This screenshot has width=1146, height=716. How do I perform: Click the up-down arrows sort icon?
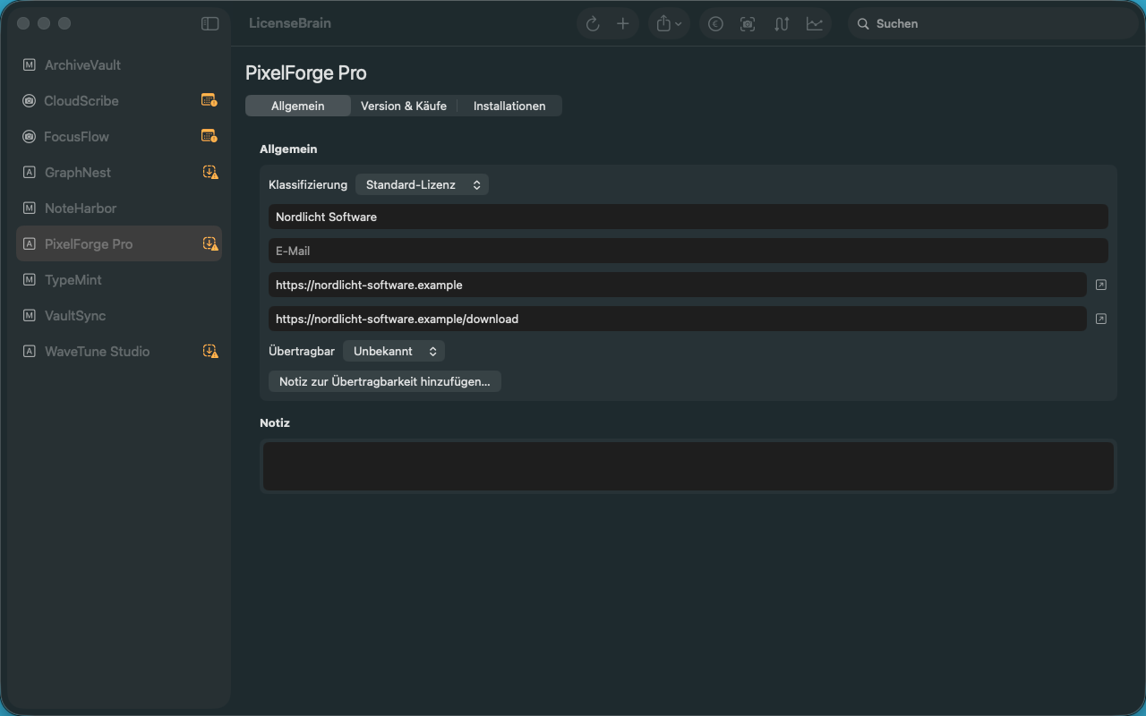click(x=782, y=24)
